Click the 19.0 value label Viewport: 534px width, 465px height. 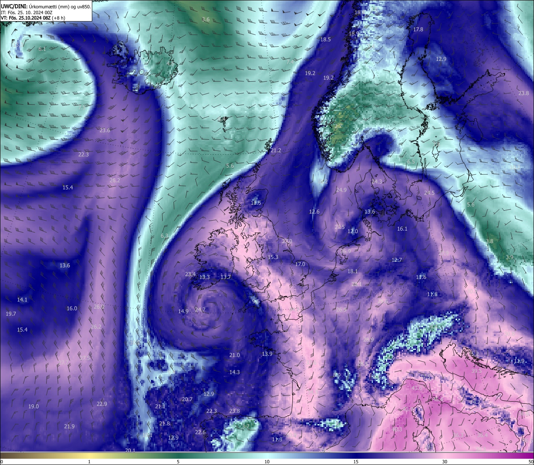33,407
